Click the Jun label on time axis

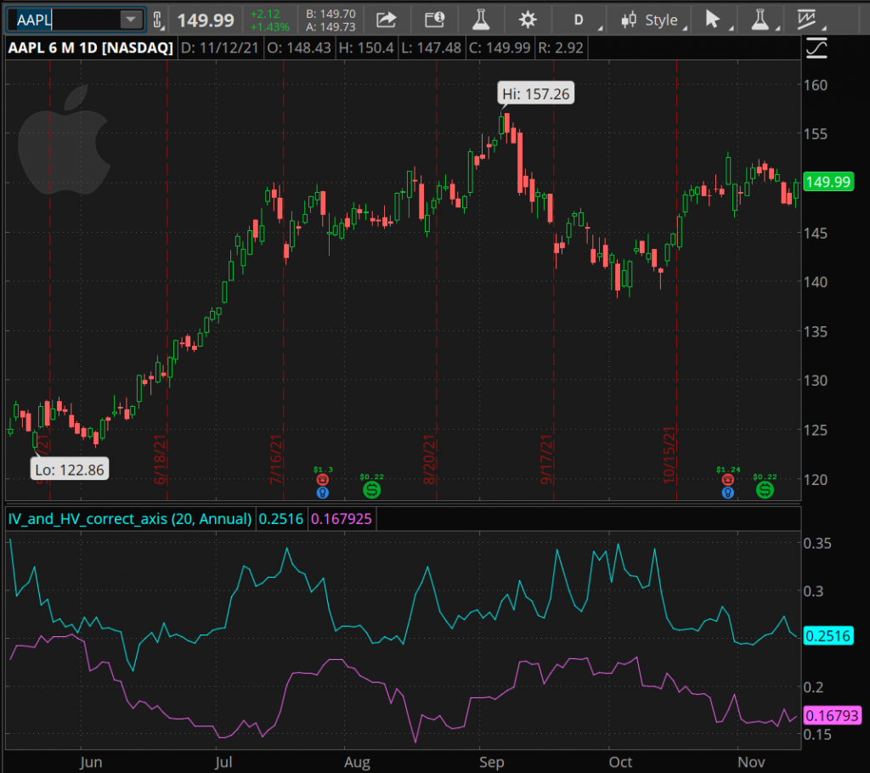tap(90, 762)
